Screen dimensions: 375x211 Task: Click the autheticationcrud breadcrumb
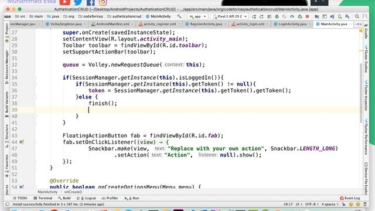[124, 16]
